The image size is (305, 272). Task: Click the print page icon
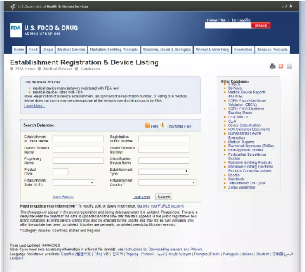click(272, 66)
